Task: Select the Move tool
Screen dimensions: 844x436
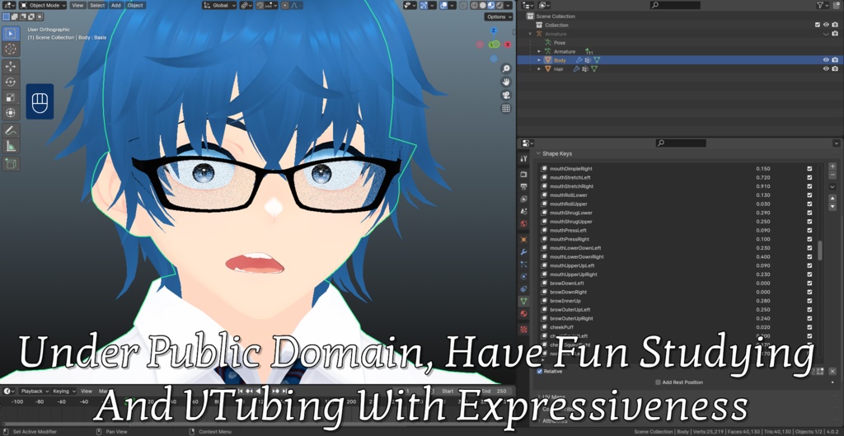Action: click(x=11, y=67)
